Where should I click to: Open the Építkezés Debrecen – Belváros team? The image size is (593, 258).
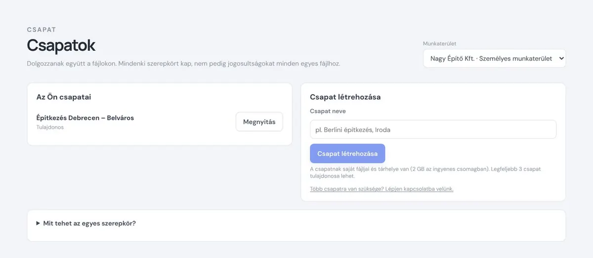click(259, 122)
